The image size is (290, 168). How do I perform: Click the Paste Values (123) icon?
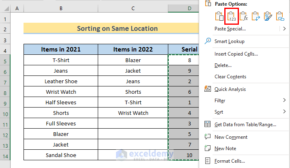[231, 16]
